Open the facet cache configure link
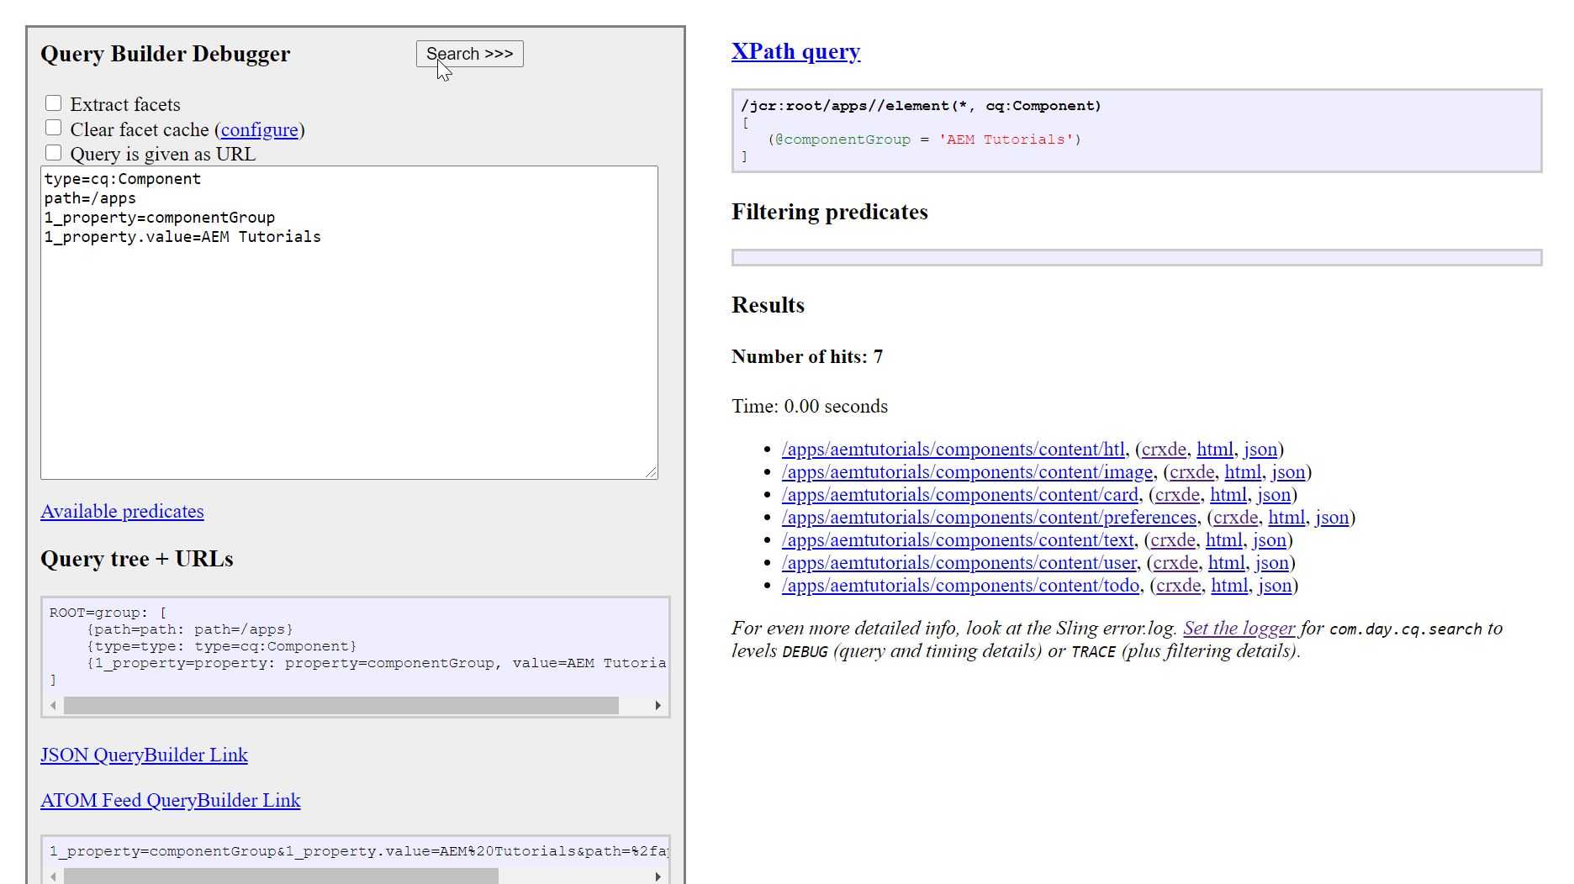 [261, 129]
